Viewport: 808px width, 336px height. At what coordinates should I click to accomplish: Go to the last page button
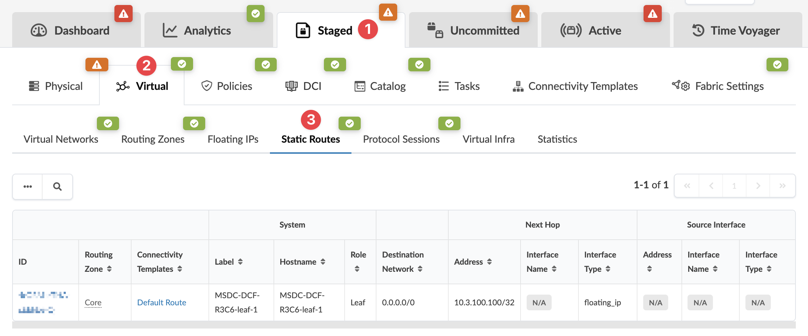(x=782, y=186)
